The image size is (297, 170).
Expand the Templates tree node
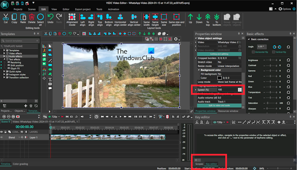[4, 50]
